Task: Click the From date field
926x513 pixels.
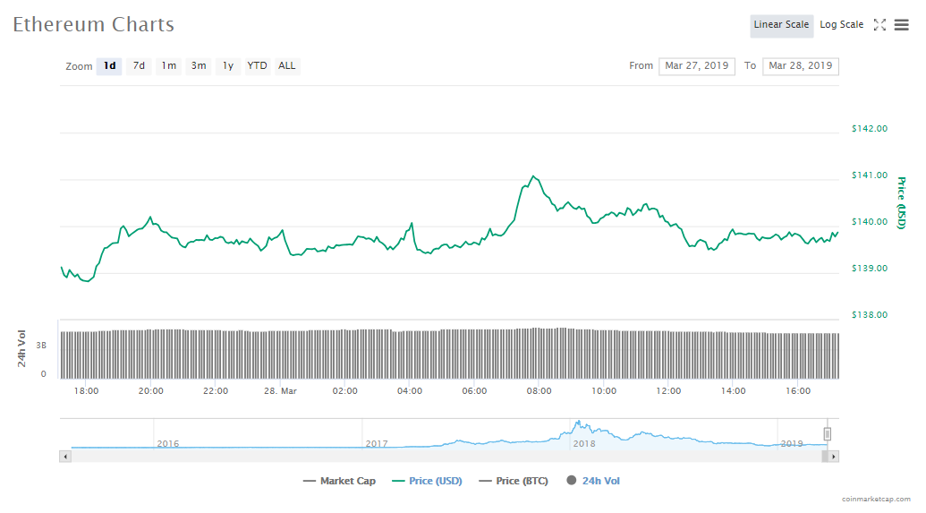Action: [x=697, y=65]
